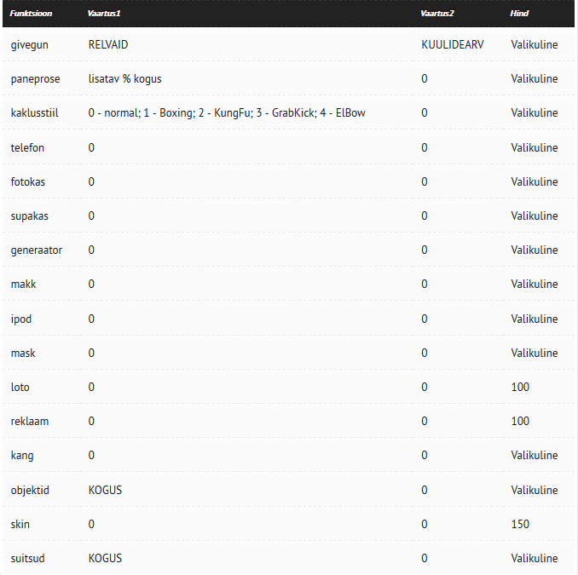Select the givegun function row

pos(288,44)
